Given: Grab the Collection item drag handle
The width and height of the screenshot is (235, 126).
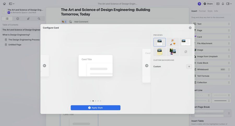Looking at the screenshot, I should [229, 82].
